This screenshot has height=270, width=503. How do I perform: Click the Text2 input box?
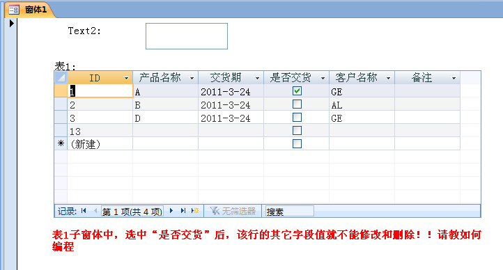coord(187,36)
